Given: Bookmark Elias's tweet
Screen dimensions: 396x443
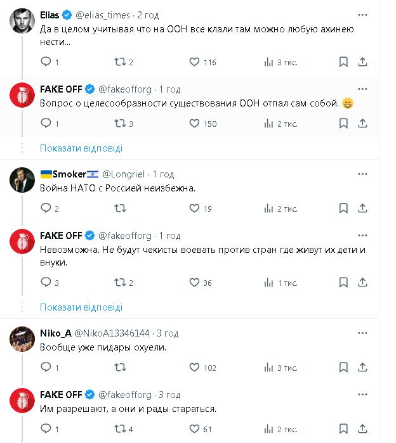Looking at the screenshot, I should (343, 62).
